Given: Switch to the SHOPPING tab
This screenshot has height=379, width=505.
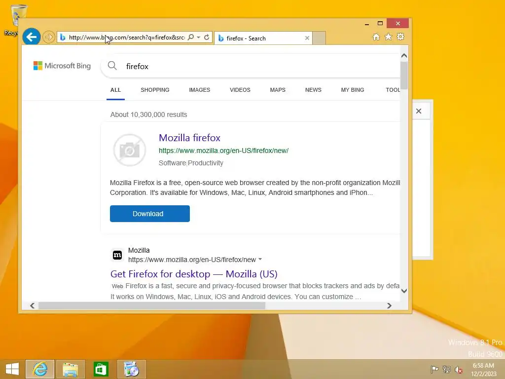Looking at the screenshot, I should pyautogui.click(x=155, y=90).
